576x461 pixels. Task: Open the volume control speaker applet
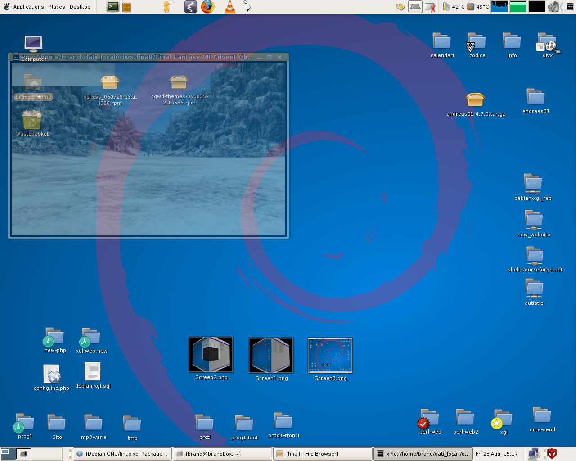coord(555,7)
